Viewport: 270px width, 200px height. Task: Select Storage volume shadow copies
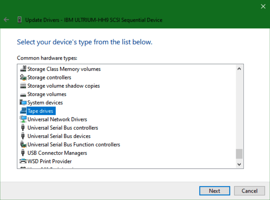[63, 86]
